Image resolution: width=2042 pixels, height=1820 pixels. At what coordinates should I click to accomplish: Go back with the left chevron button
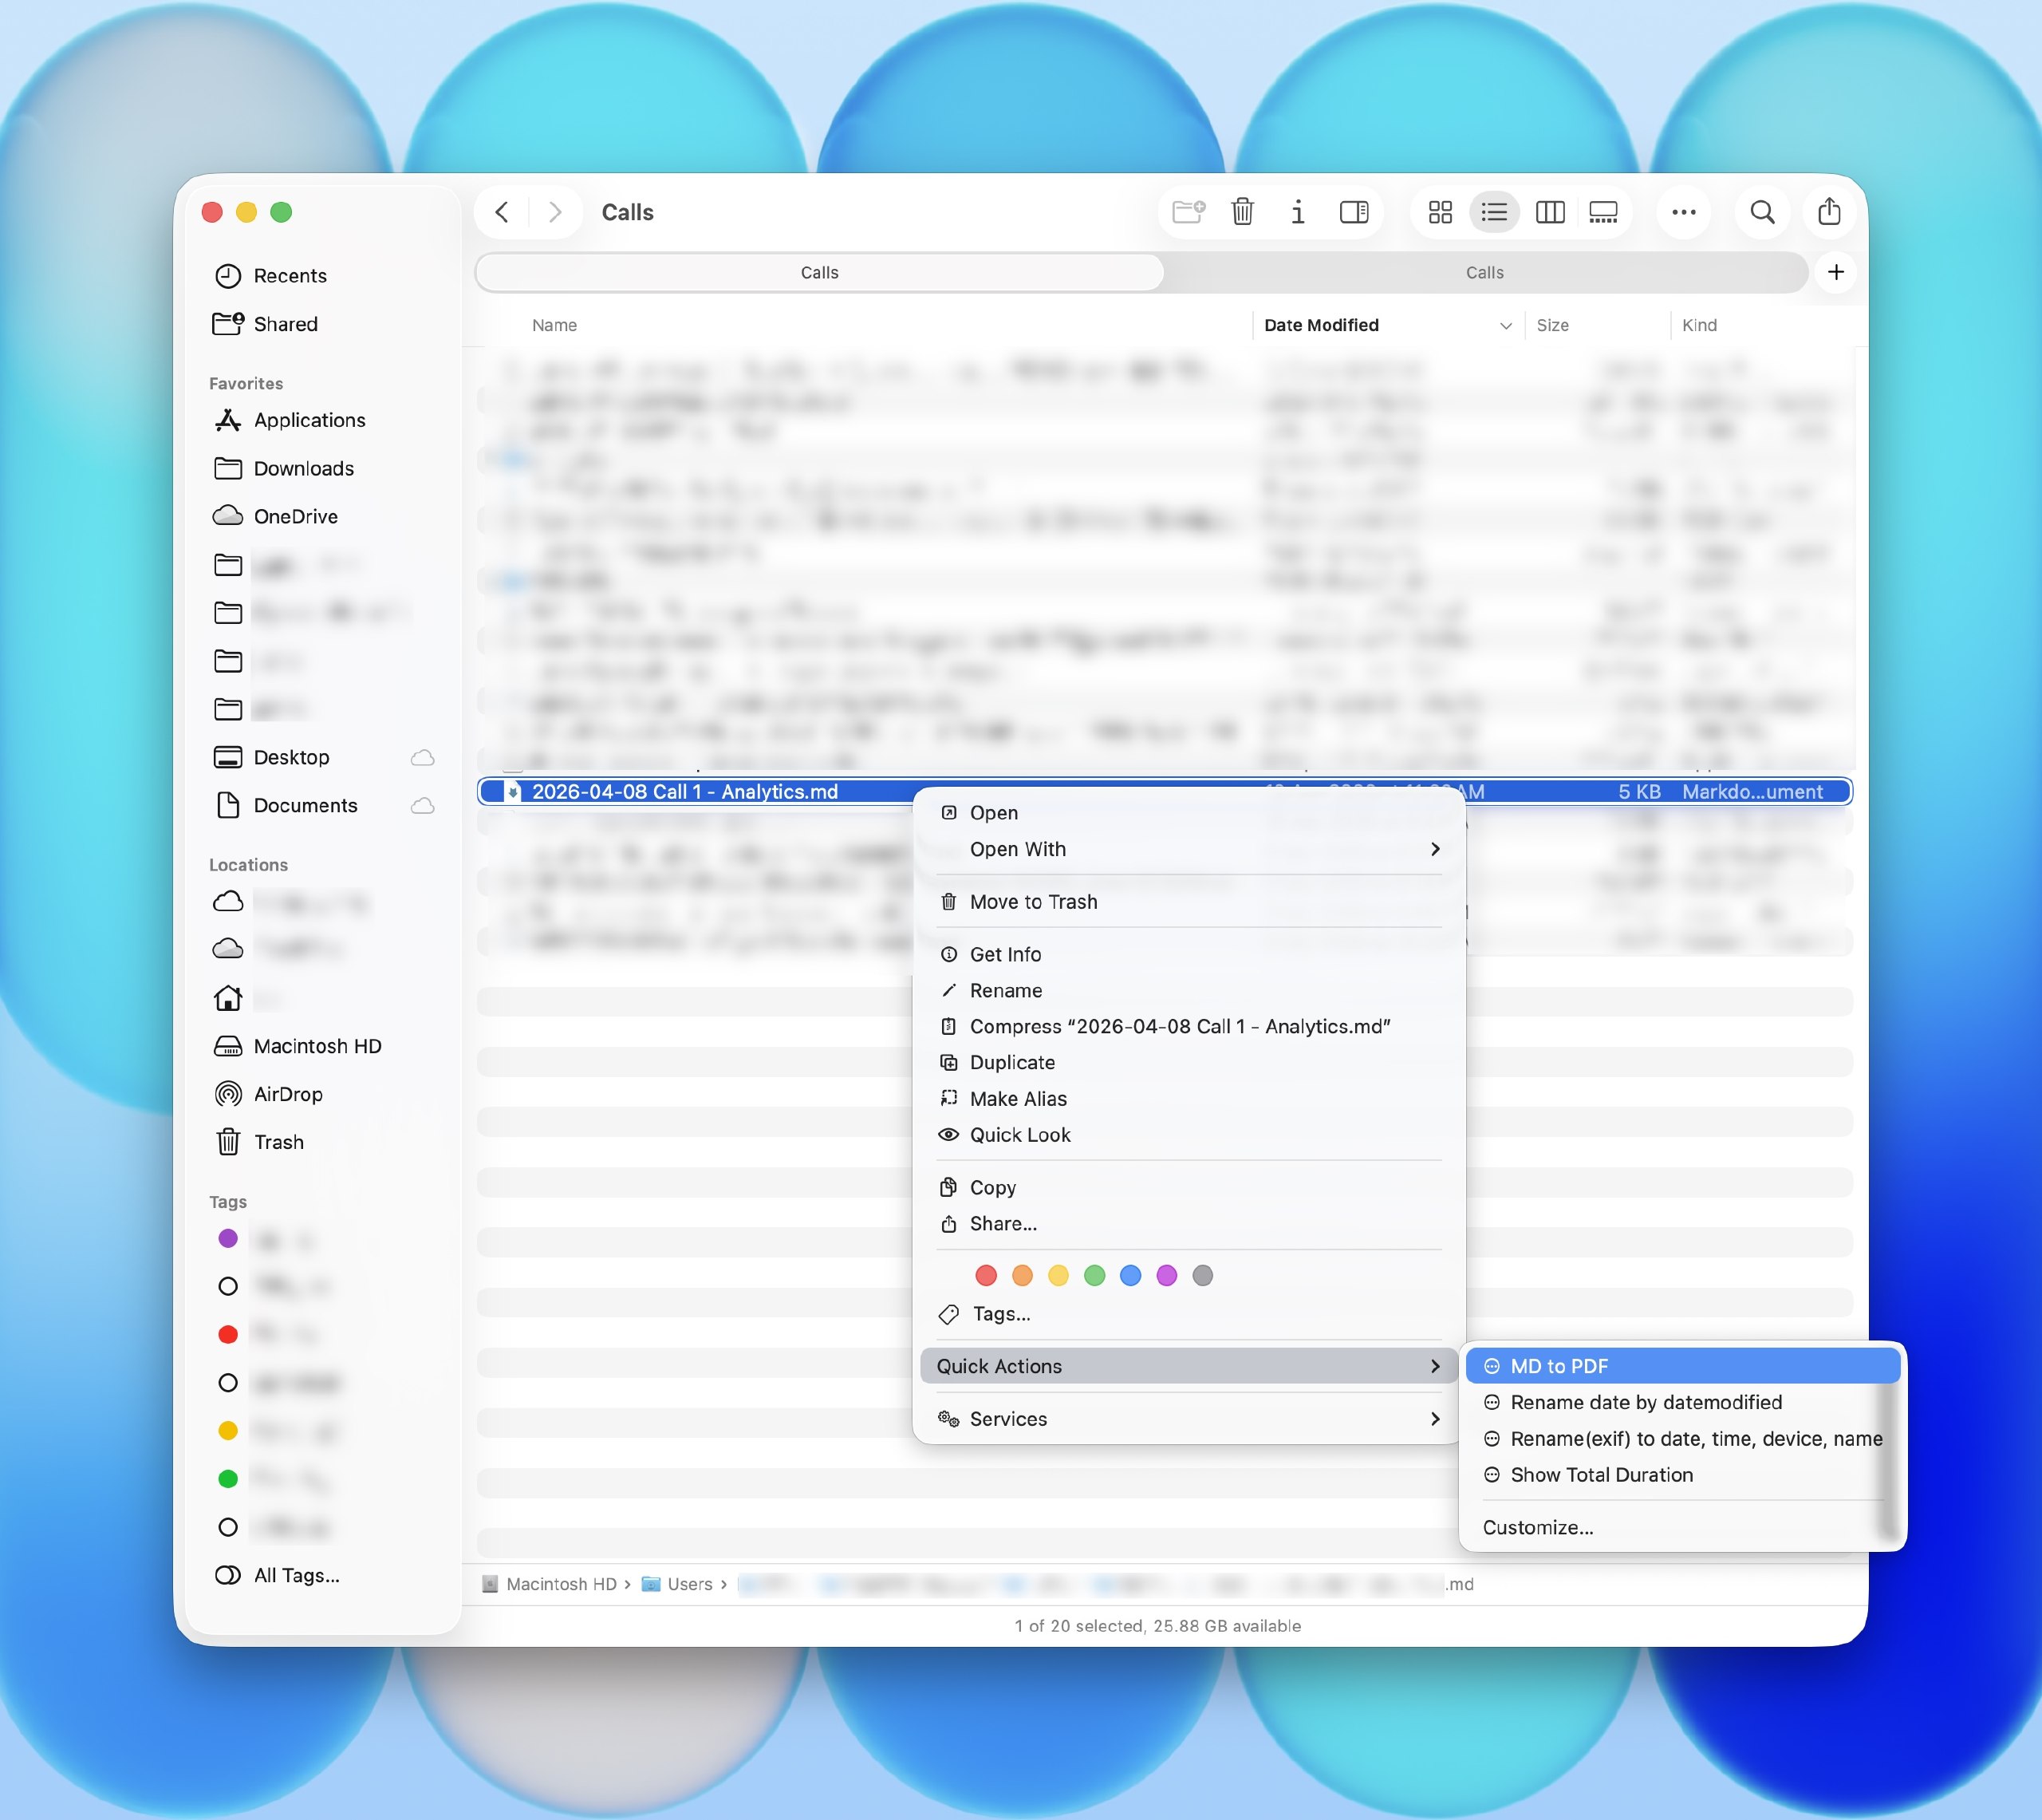[503, 212]
